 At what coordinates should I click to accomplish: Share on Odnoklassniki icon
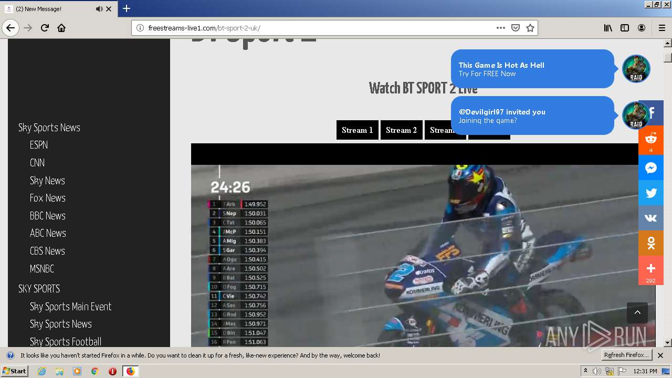[x=651, y=244]
